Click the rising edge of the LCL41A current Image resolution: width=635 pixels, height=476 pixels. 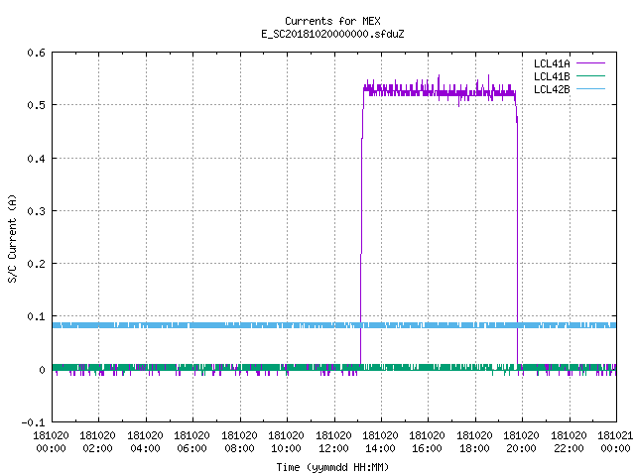361,227
